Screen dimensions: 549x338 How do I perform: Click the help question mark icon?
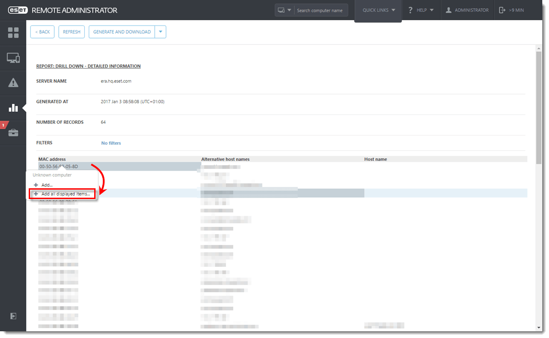(x=410, y=10)
